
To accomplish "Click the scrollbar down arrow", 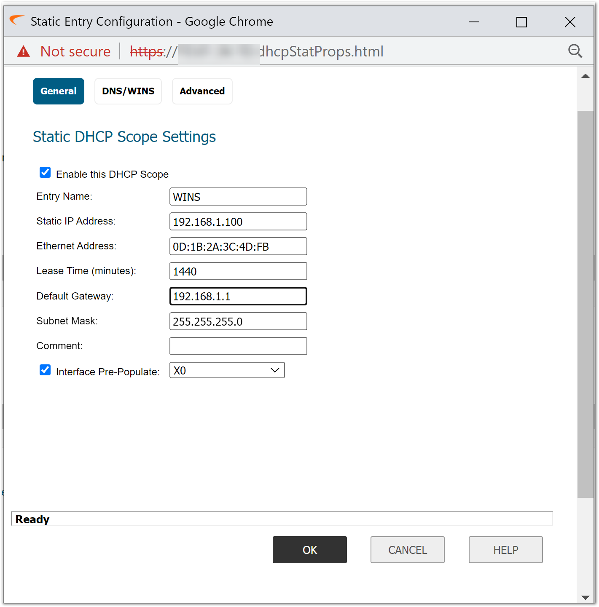I will (585, 597).
